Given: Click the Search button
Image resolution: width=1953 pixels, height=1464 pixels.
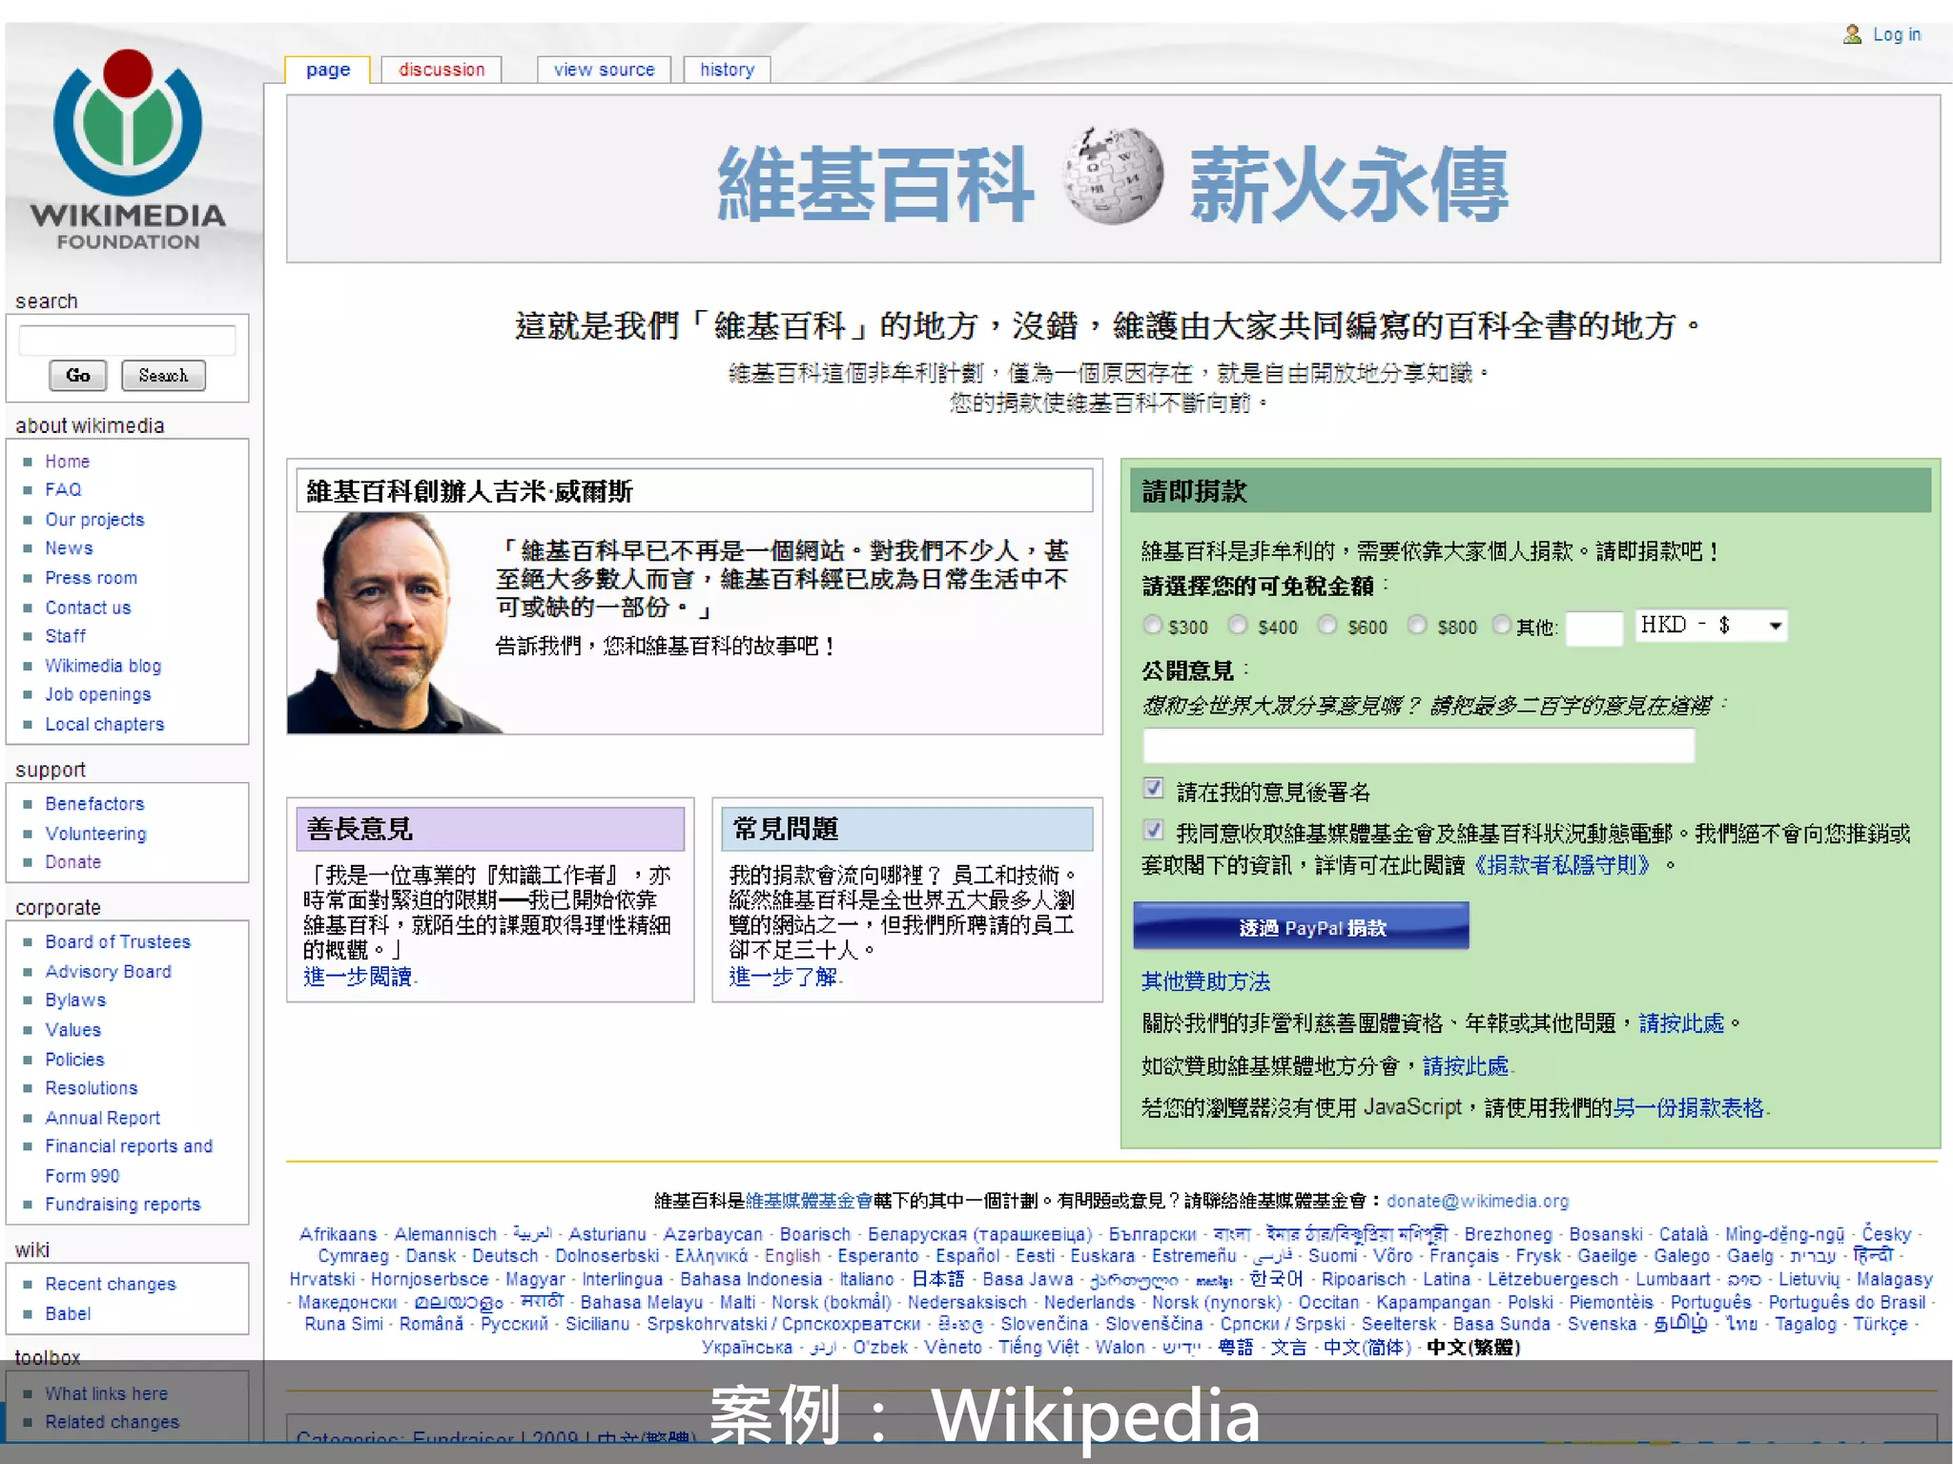Looking at the screenshot, I should pos(163,376).
